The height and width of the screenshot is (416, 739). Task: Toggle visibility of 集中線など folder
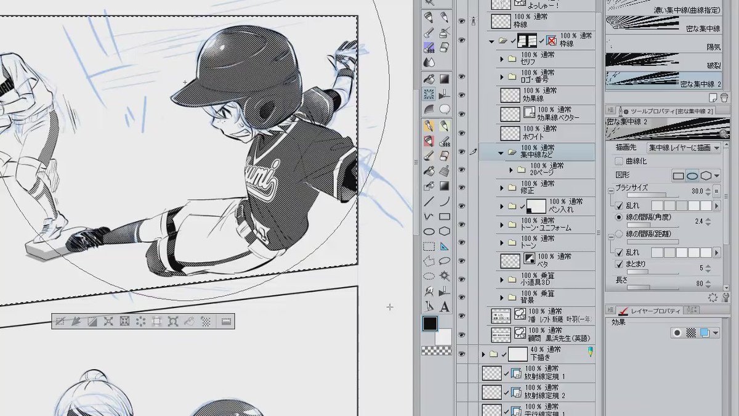click(461, 152)
